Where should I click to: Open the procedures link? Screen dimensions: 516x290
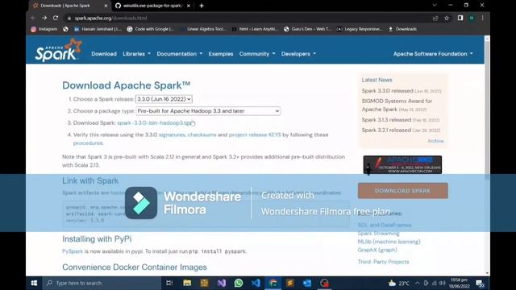(x=88, y=143)
